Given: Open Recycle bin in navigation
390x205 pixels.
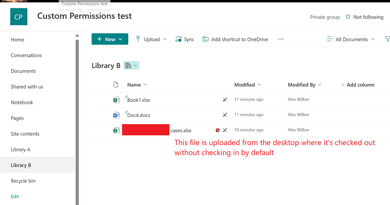Looking at the screenshot, I should [23, 181].
